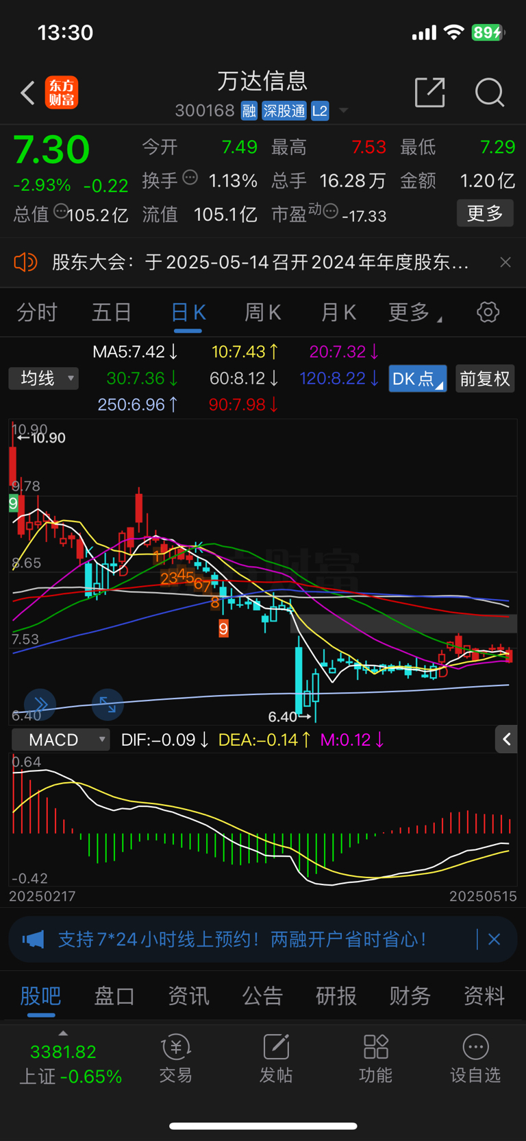This screenshot has width=526, height=1141.
Task: Tap the 换手 info circle icon
Action: [x=190, y=178]
